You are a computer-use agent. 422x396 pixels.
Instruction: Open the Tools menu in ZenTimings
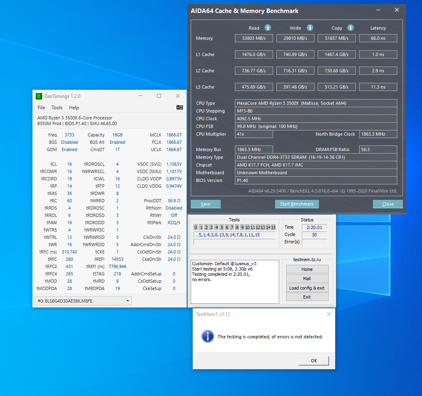pyautogui.click(x=57, y=108)
